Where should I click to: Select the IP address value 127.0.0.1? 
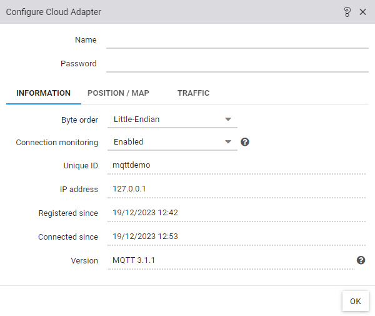pos(129,189)
